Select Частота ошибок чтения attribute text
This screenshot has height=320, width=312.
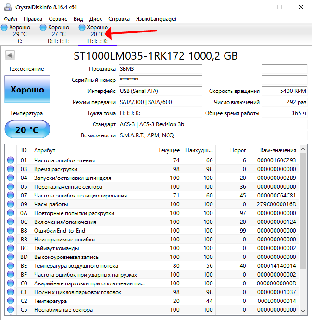point(64,160)
